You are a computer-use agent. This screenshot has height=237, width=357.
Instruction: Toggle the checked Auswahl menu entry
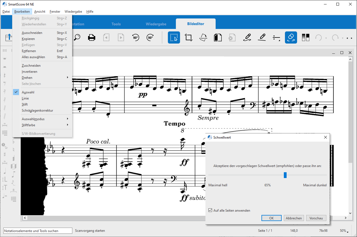28,92
